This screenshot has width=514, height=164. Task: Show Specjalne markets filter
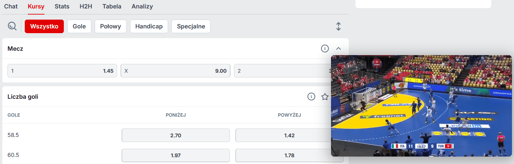click(x=191, y=26)
